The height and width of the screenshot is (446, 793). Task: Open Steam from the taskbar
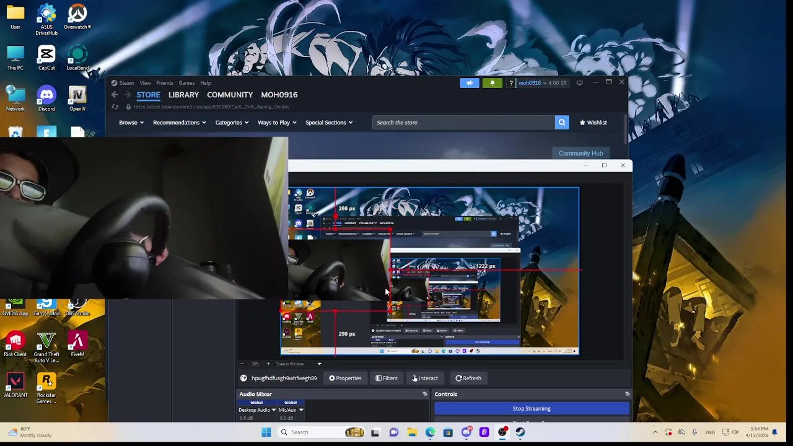[x=520, y=432]
